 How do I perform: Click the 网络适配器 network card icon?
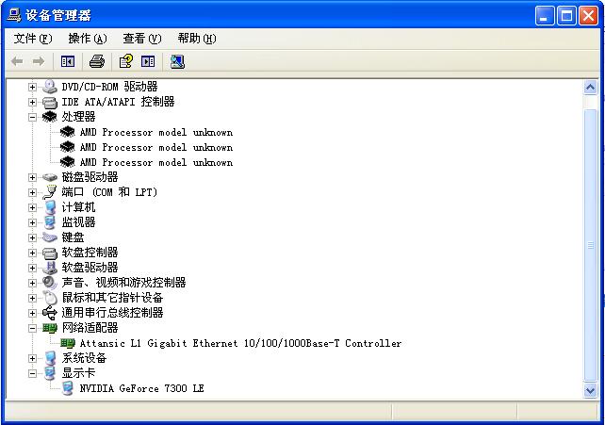(x=49, y=328)
